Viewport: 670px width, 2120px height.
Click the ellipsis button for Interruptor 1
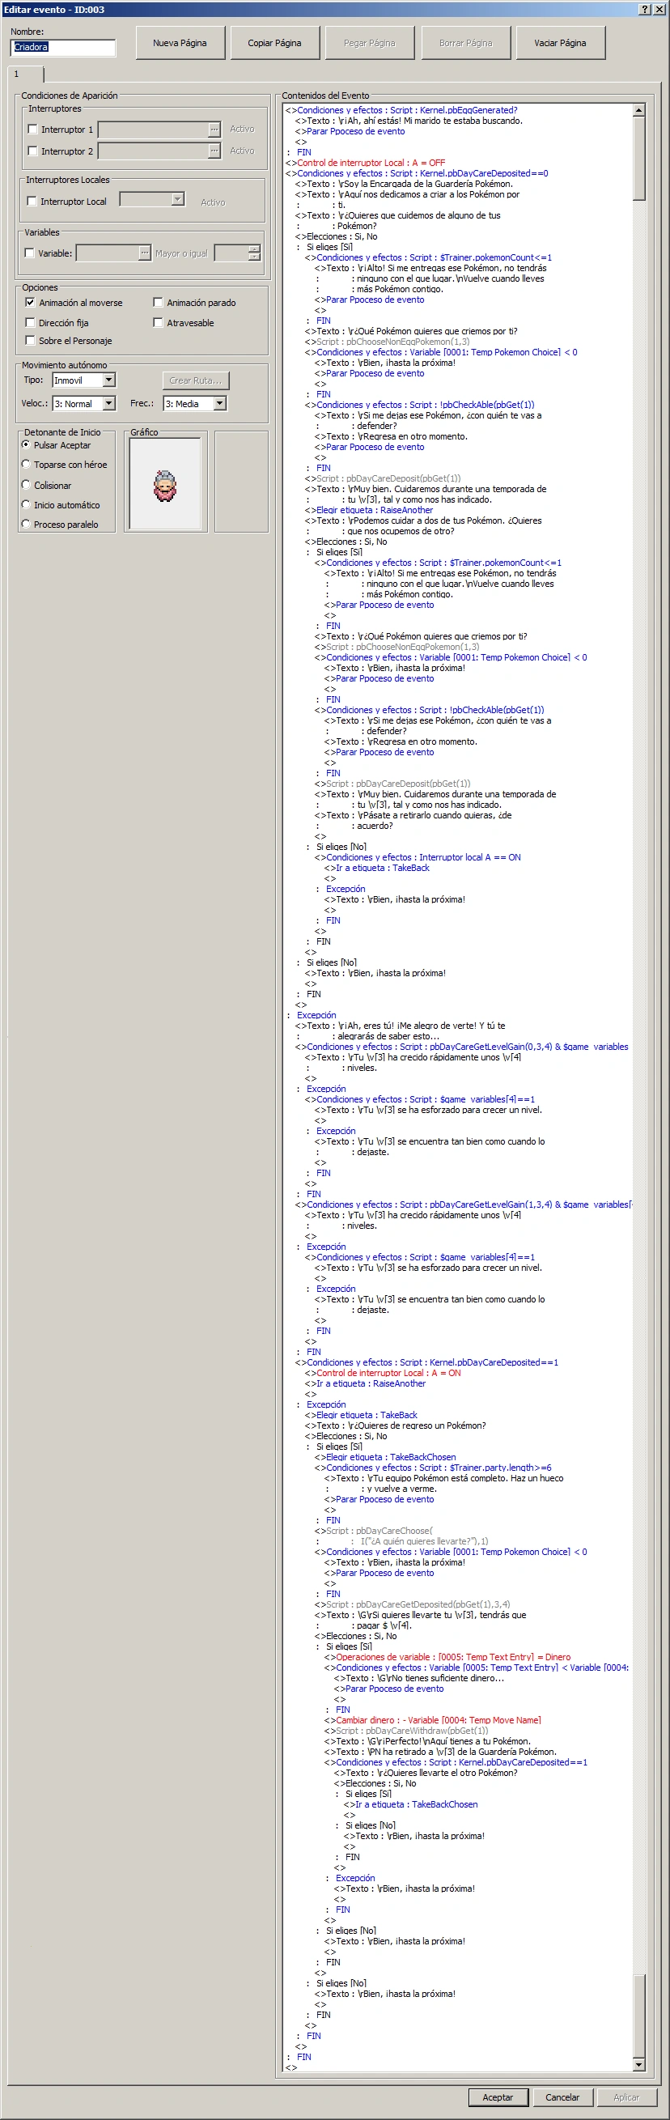pyautogui.click(x=214, y=130)
